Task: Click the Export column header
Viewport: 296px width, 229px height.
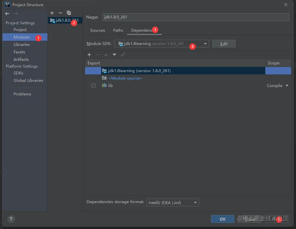Action: pos(94,63)
